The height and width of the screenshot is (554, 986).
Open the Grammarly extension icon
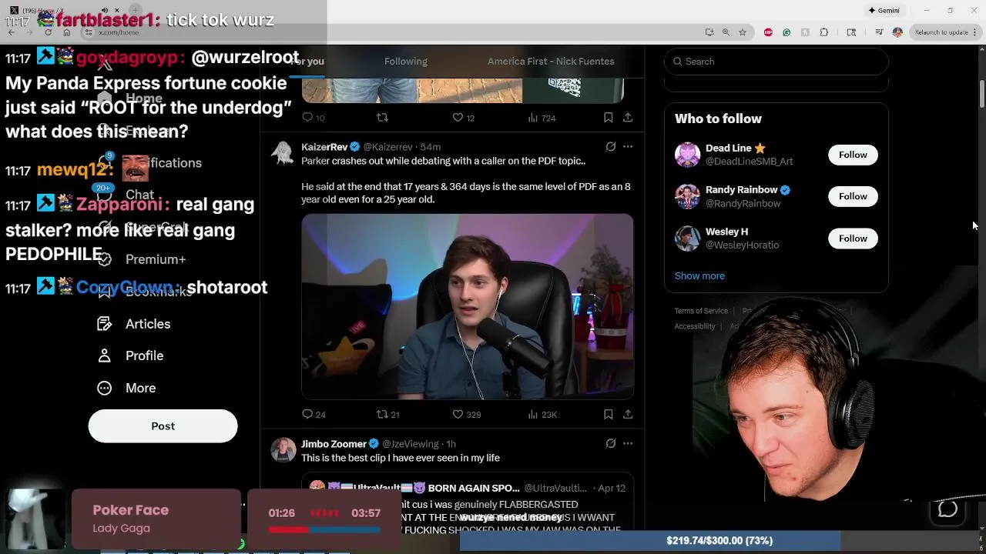[x=786, y=32]
